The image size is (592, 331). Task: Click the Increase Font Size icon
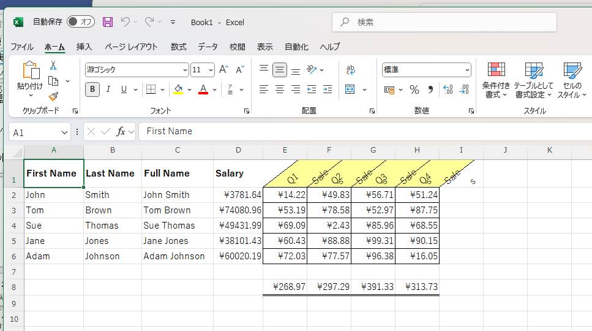pyautogui.click(x=224, y=70)
